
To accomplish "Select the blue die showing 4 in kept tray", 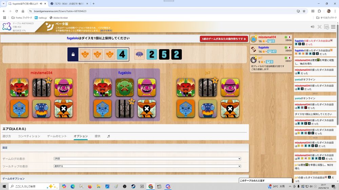I will [122, 54].
